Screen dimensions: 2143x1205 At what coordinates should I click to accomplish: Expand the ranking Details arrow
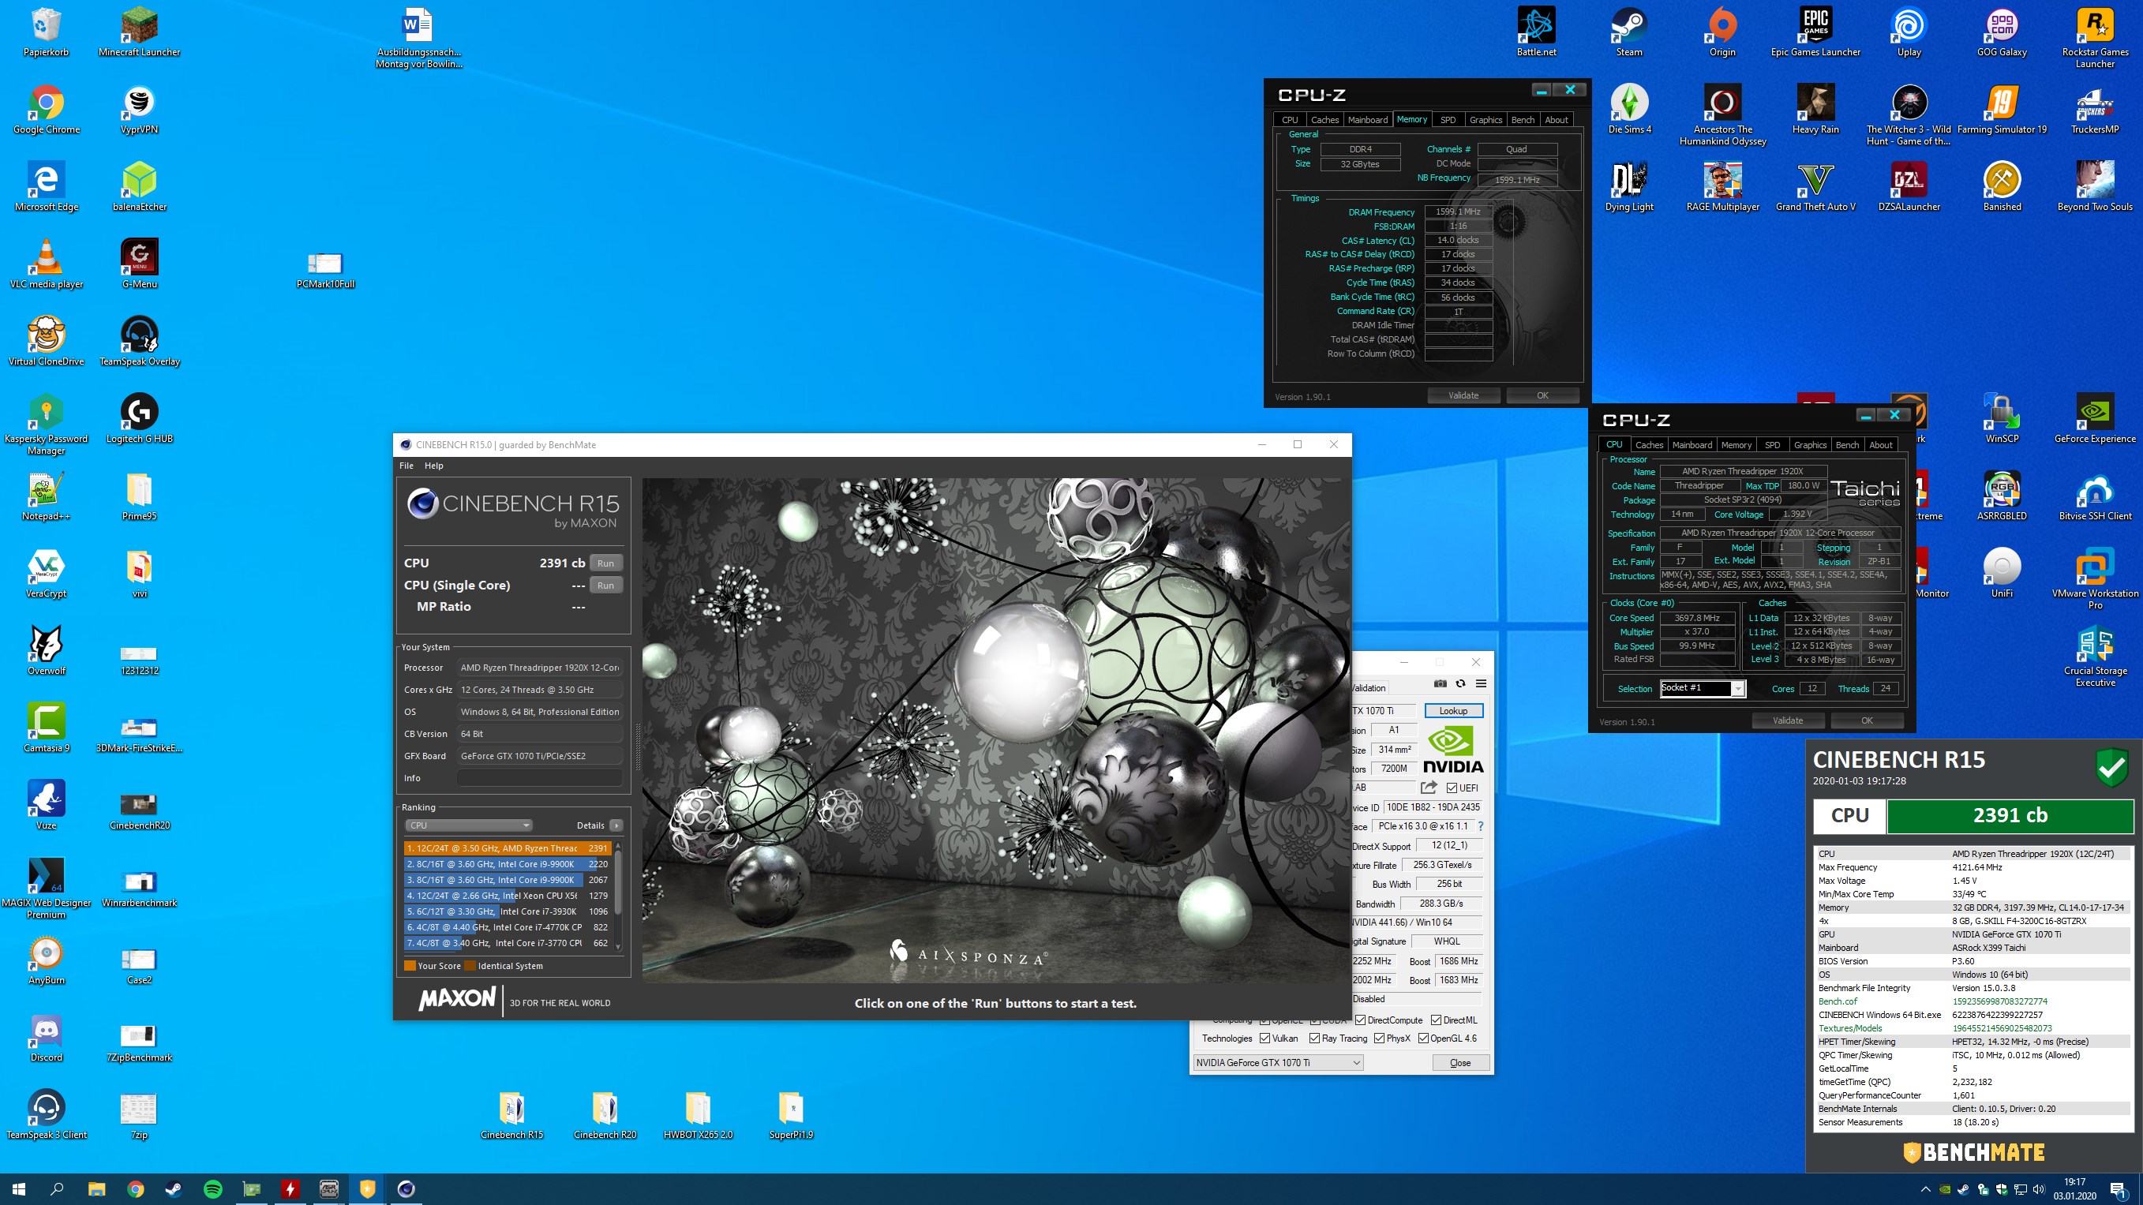[616, 825]
